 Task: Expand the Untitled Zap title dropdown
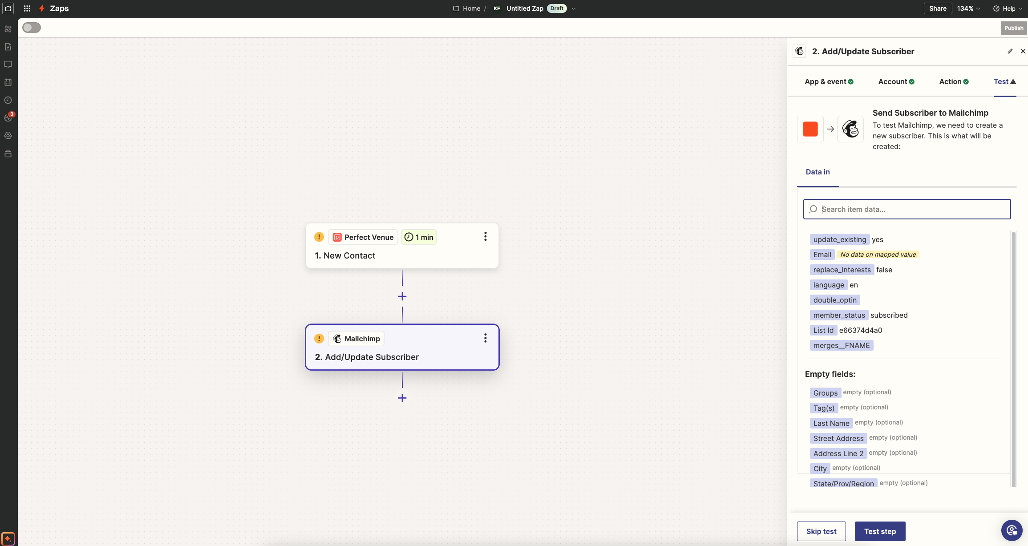tap(574, 8)
